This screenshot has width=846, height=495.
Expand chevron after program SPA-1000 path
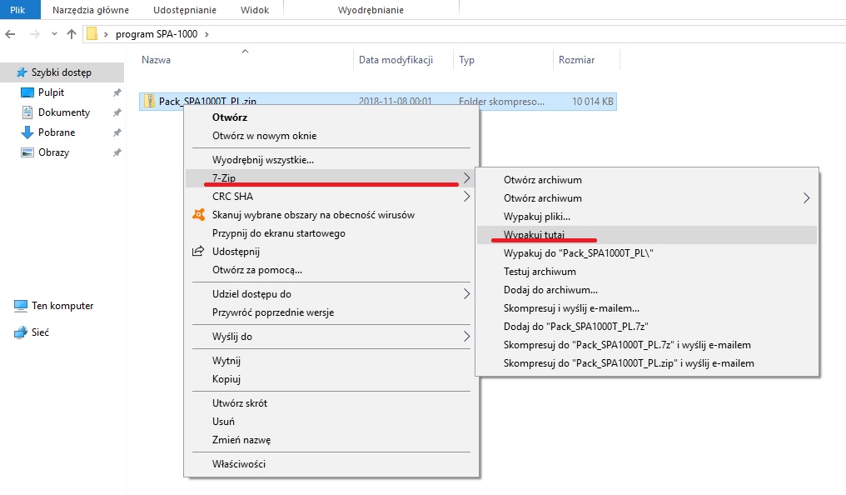(x=207, y=34)
